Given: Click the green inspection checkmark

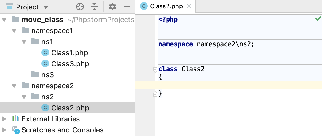Looking at the screenshot, I should 318,19.
